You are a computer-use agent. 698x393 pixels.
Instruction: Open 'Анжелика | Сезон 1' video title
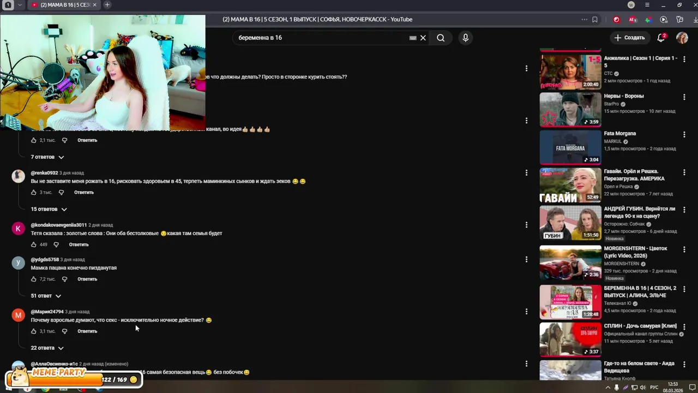click(640, 62)
